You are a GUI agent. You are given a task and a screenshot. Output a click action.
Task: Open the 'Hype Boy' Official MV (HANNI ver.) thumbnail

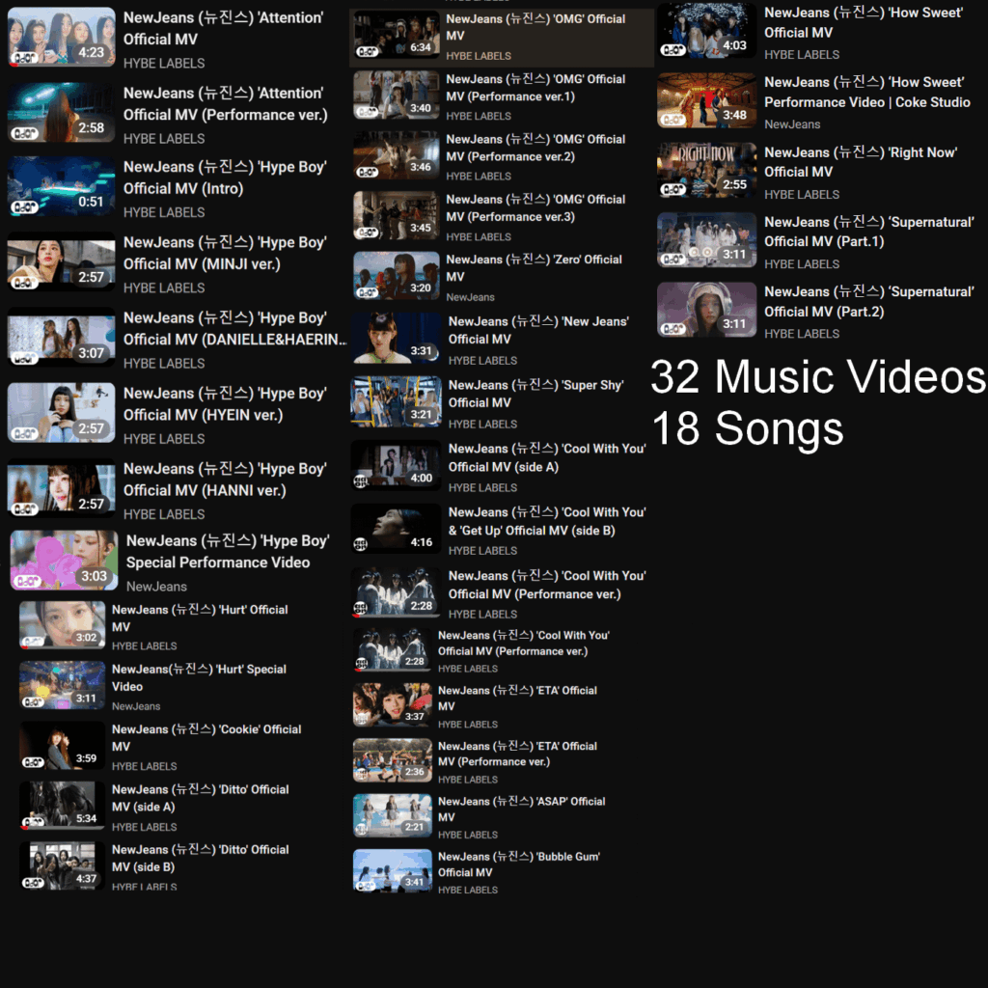point(61,488)
